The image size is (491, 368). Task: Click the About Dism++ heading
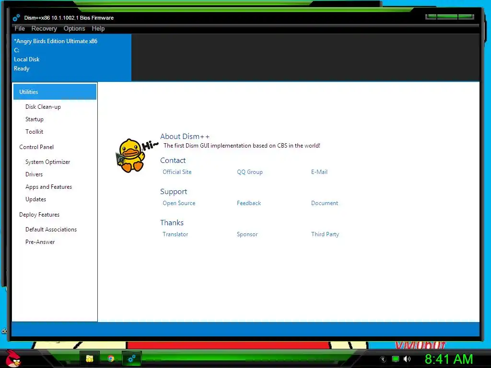pyautogui.click(x=185, y=137)
